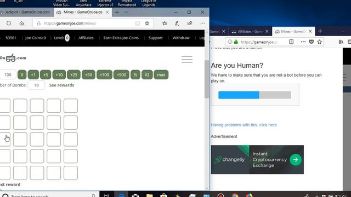
Task: Click the Edge page vertical scrollbar
Action: pyautogui.click(x=207, y=79)
